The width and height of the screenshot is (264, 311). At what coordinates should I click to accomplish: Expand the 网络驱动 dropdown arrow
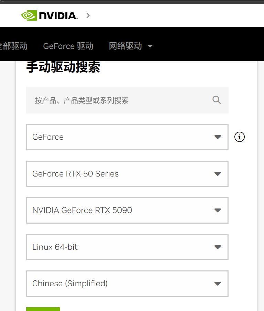tap(150, 46)
